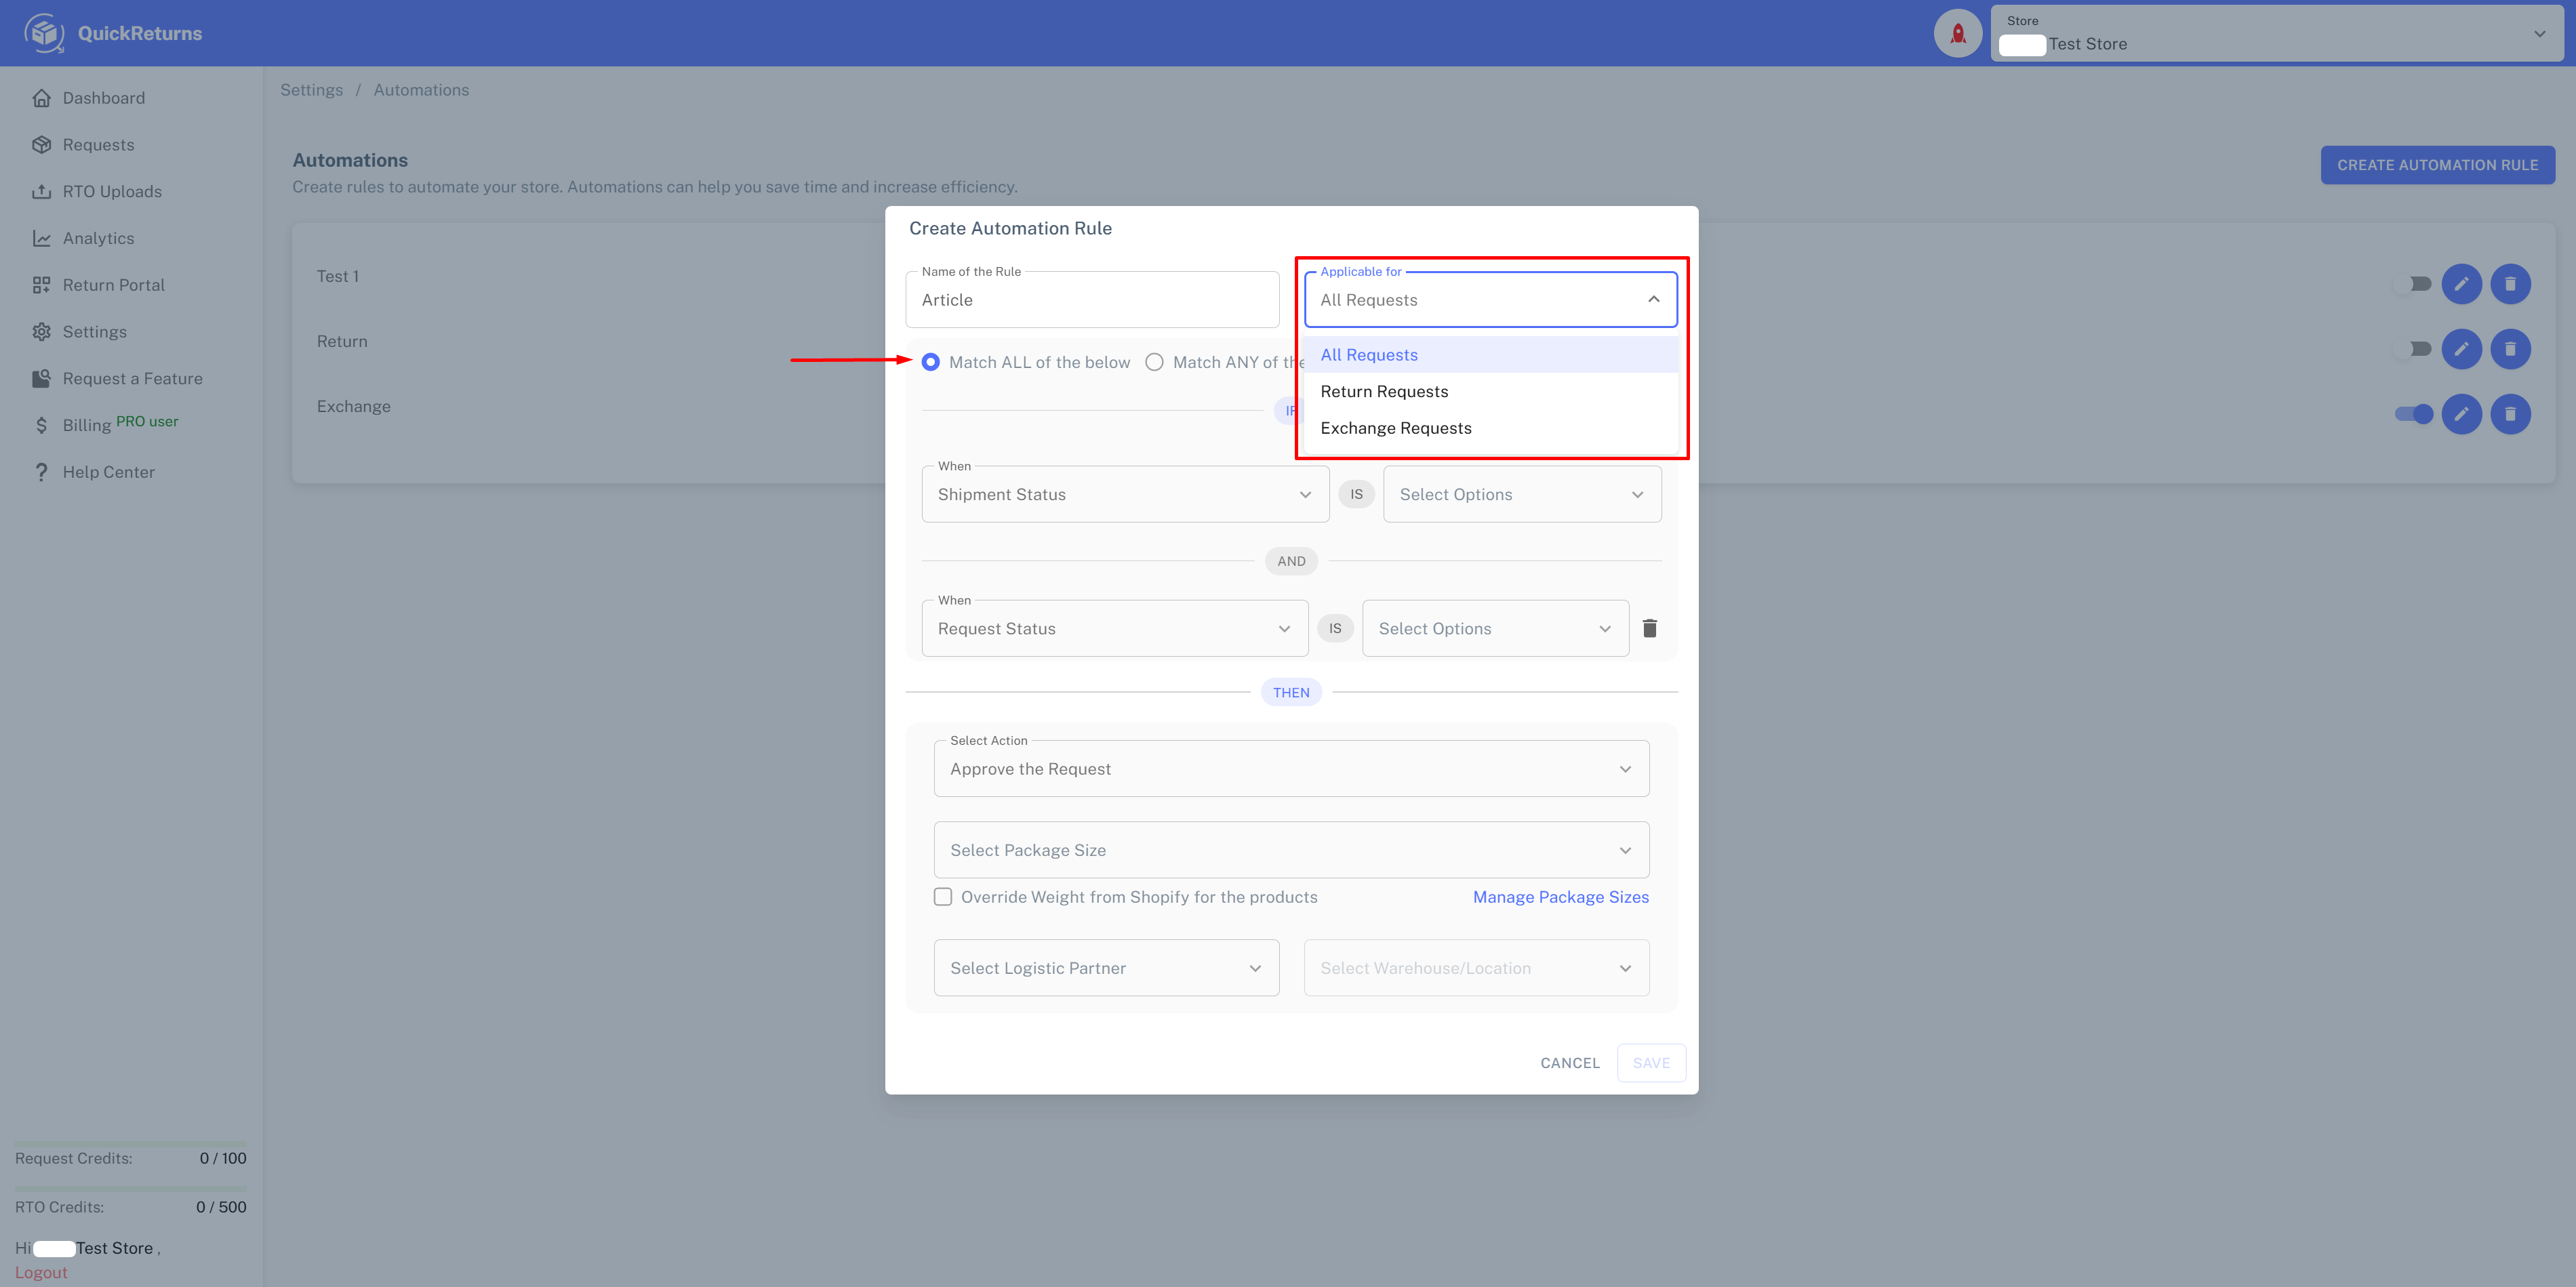Choose Return Requests option
Screen dimensions: 2576x1287
pos(1491,391)
